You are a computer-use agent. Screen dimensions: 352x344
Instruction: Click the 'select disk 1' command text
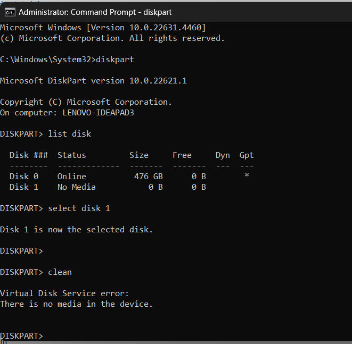click(79, 208)
